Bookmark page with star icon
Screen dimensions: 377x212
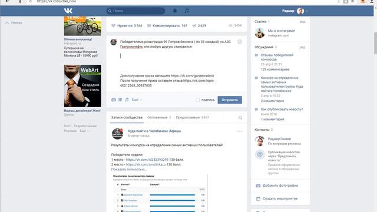click(x=352, y=1)
